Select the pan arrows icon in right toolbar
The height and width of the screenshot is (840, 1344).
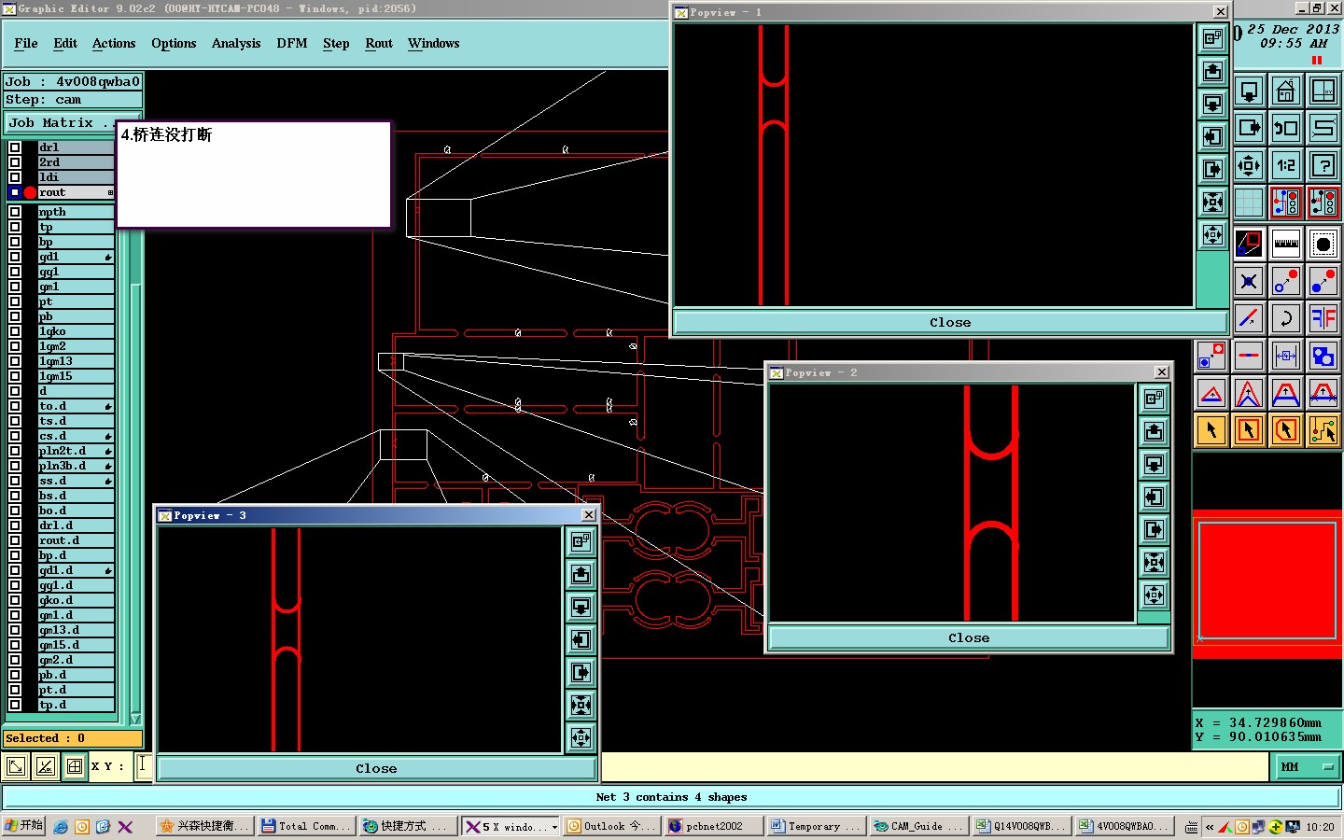(1249, 165)
